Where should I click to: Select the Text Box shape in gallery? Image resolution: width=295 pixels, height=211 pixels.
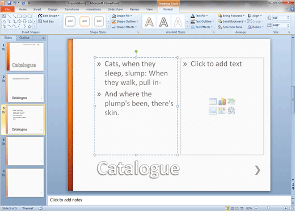[x=4, y=16]
